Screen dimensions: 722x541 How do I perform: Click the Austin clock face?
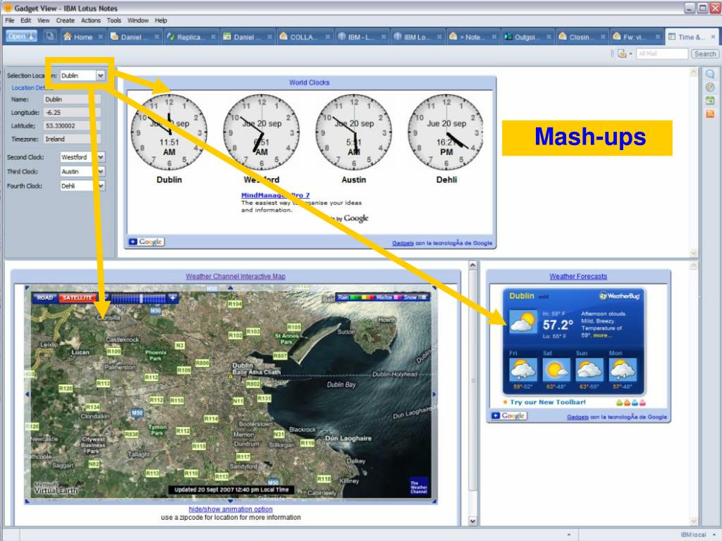pos(354,132)
